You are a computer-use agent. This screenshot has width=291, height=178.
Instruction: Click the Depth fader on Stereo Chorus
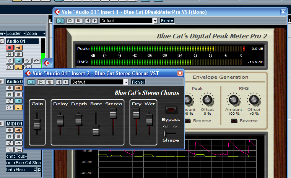(79, 120)
